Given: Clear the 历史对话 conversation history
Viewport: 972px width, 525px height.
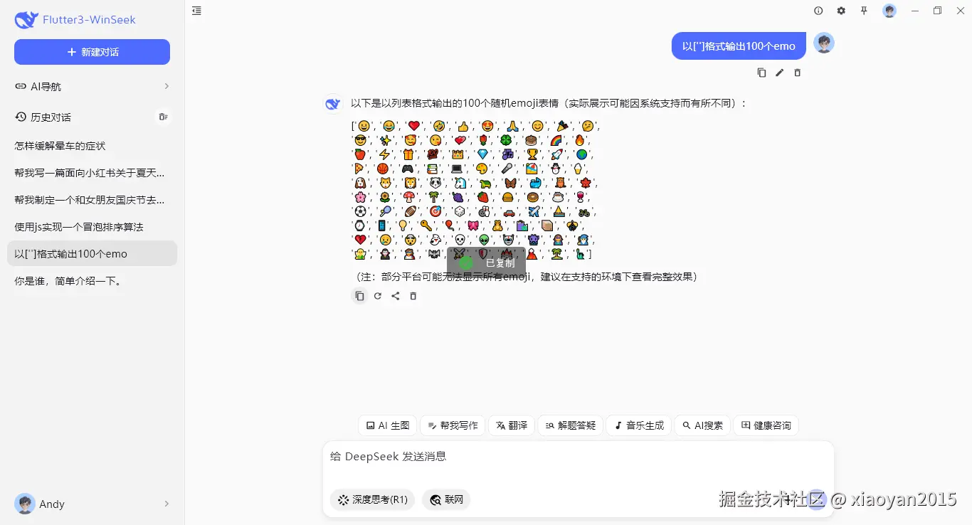Looking at the screenshot, I should pos(163,117).
